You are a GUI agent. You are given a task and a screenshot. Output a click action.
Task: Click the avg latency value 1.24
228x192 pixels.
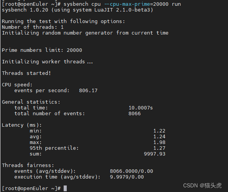point(159,137)
